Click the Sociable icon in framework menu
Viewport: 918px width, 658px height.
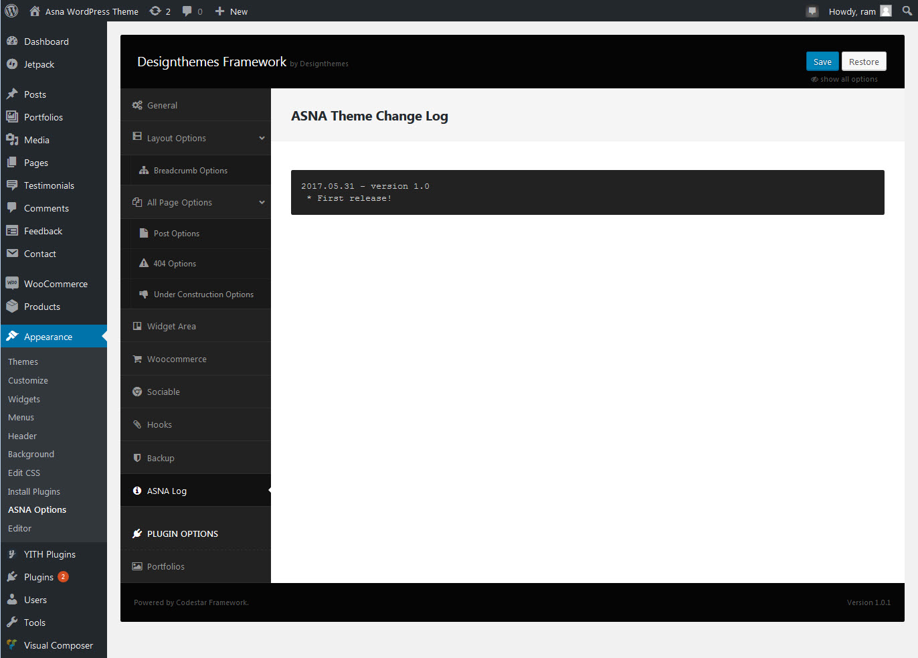pos(137,392)
